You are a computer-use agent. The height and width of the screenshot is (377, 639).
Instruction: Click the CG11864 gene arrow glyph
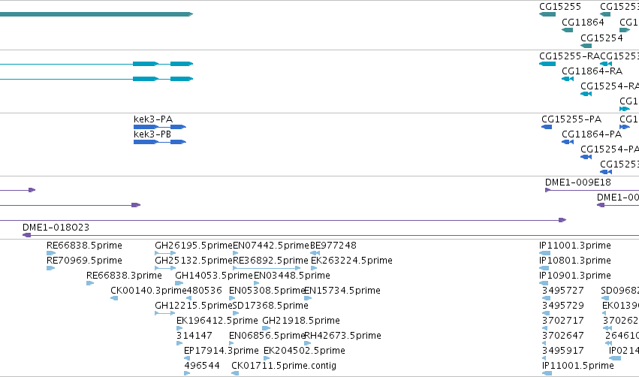[567, 30]
